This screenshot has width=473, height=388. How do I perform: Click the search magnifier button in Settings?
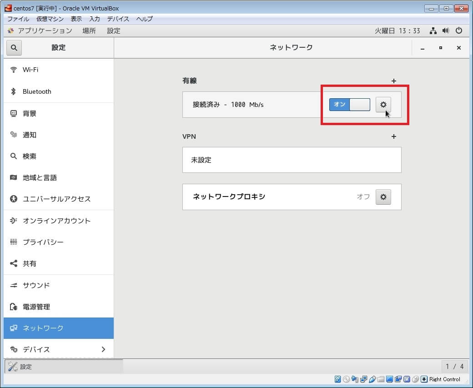pos(14,48)
